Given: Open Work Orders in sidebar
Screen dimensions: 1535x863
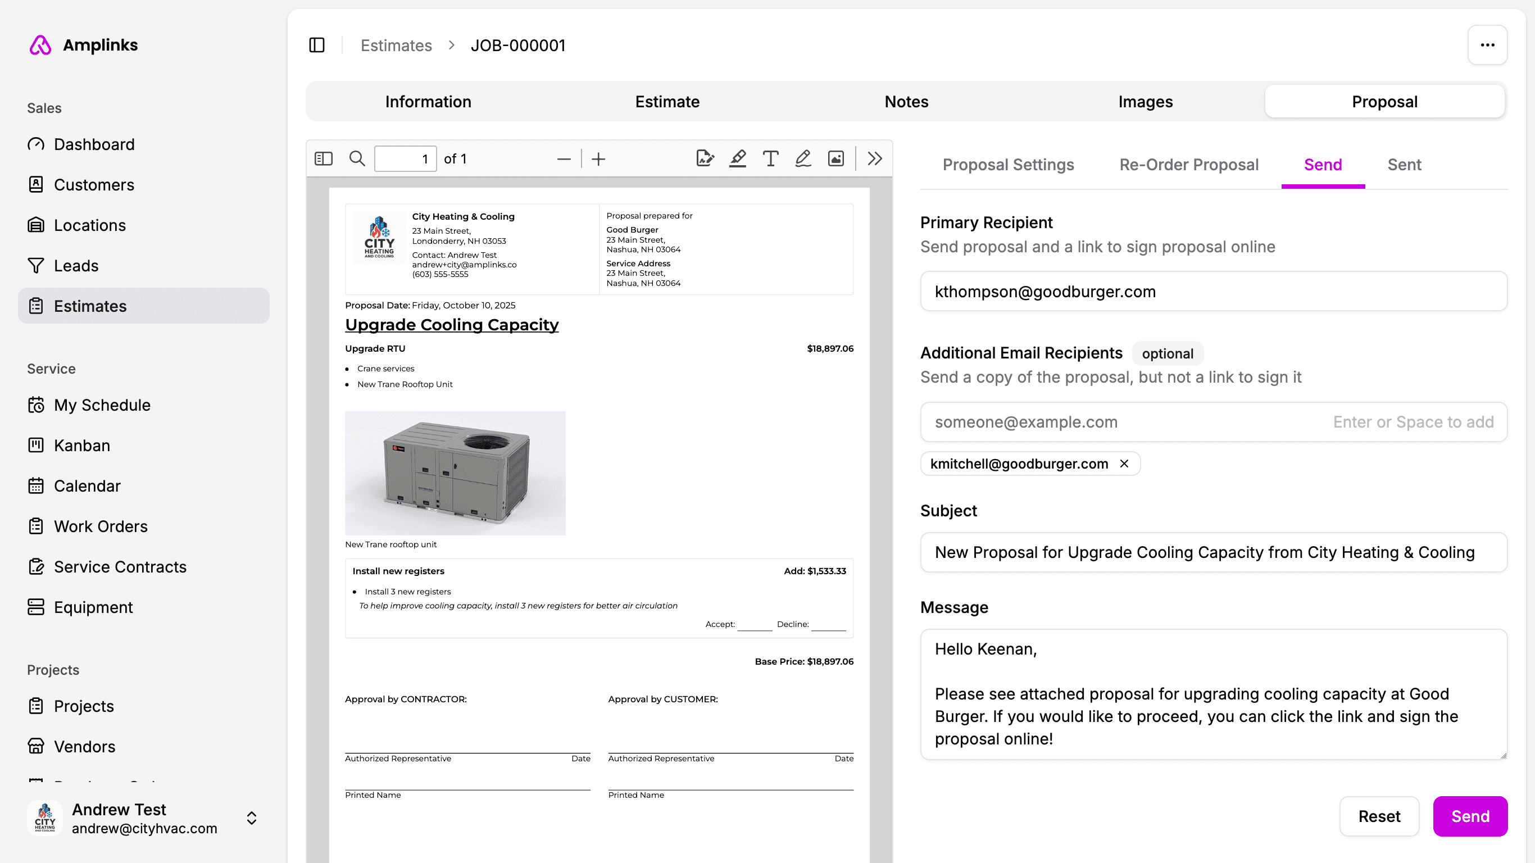Looking at the screenshot, I should point(101,526).
